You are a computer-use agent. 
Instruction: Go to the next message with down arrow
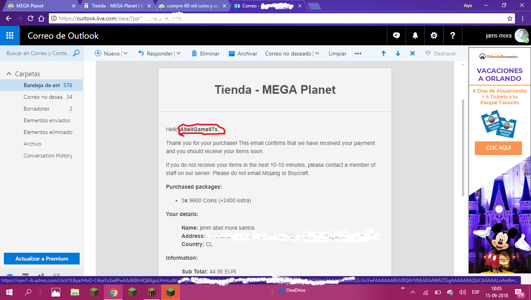398,54
